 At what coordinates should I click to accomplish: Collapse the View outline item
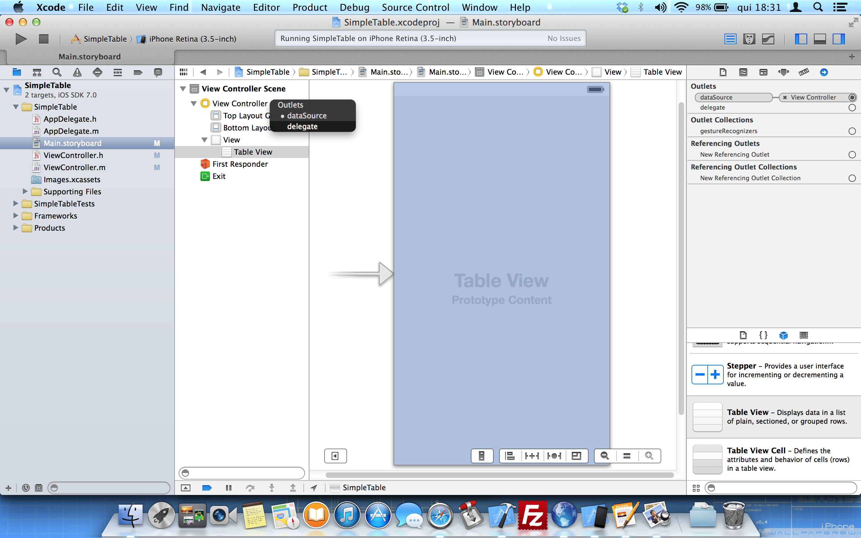(x=204, y=140)
